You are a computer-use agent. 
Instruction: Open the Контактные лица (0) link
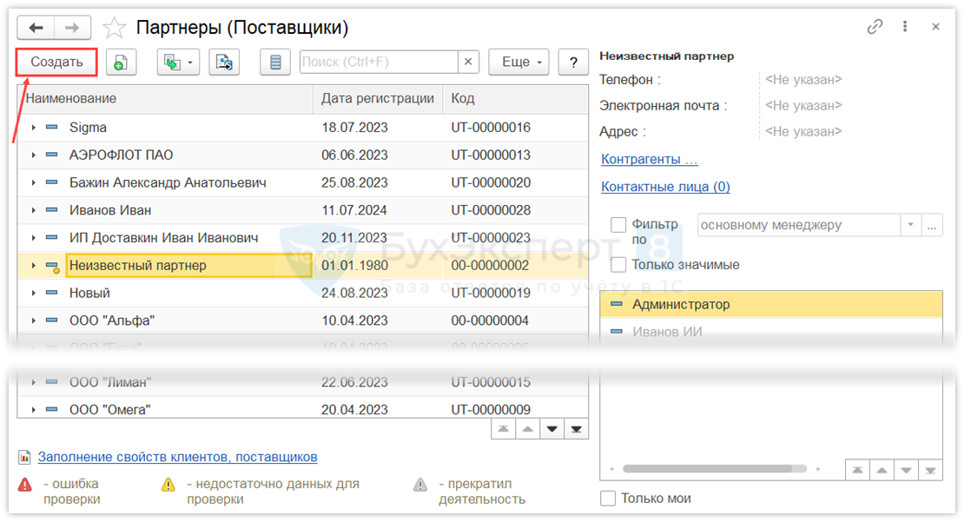665,187
